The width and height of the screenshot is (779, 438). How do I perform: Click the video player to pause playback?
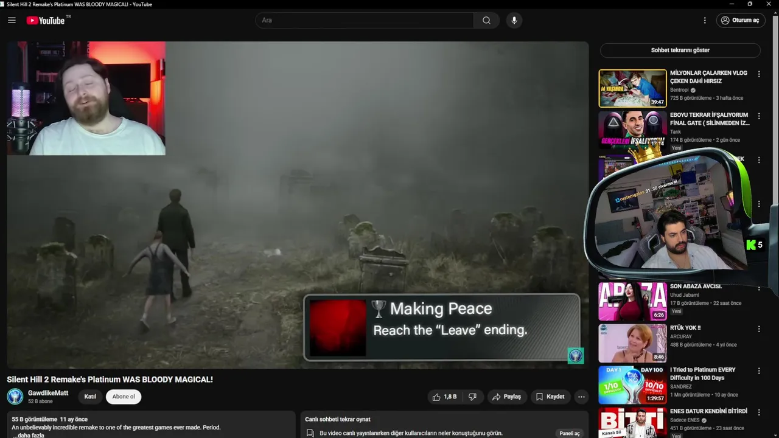coord(298,204)
